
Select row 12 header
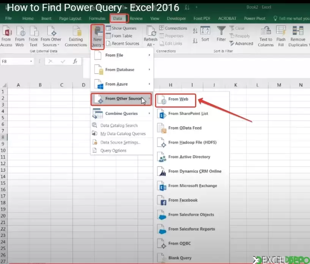[x=3, y=164]
